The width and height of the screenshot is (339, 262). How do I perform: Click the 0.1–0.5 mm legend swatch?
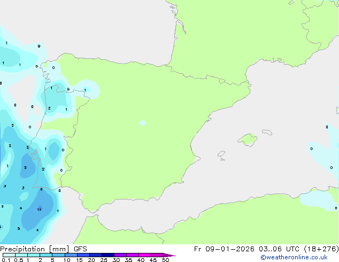coord(9,255)
